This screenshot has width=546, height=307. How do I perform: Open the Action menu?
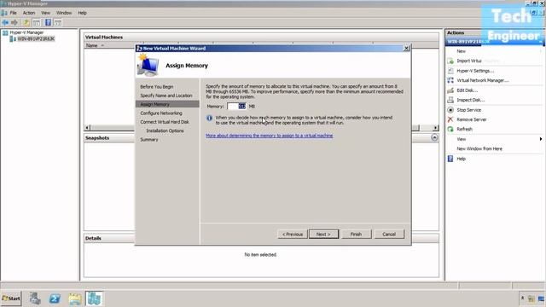[29, 13]
